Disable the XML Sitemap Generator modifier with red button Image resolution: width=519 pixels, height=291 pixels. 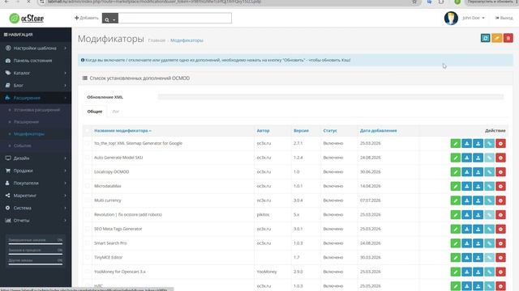click(500, 143)
